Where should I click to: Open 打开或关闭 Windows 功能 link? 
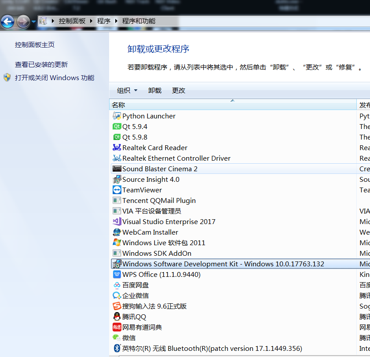pyautogui.click(x=55, y=77)
